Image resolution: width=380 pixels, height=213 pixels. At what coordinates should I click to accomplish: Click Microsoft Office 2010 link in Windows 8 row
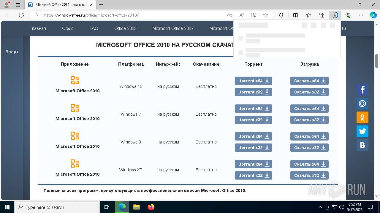click(77, 146)
